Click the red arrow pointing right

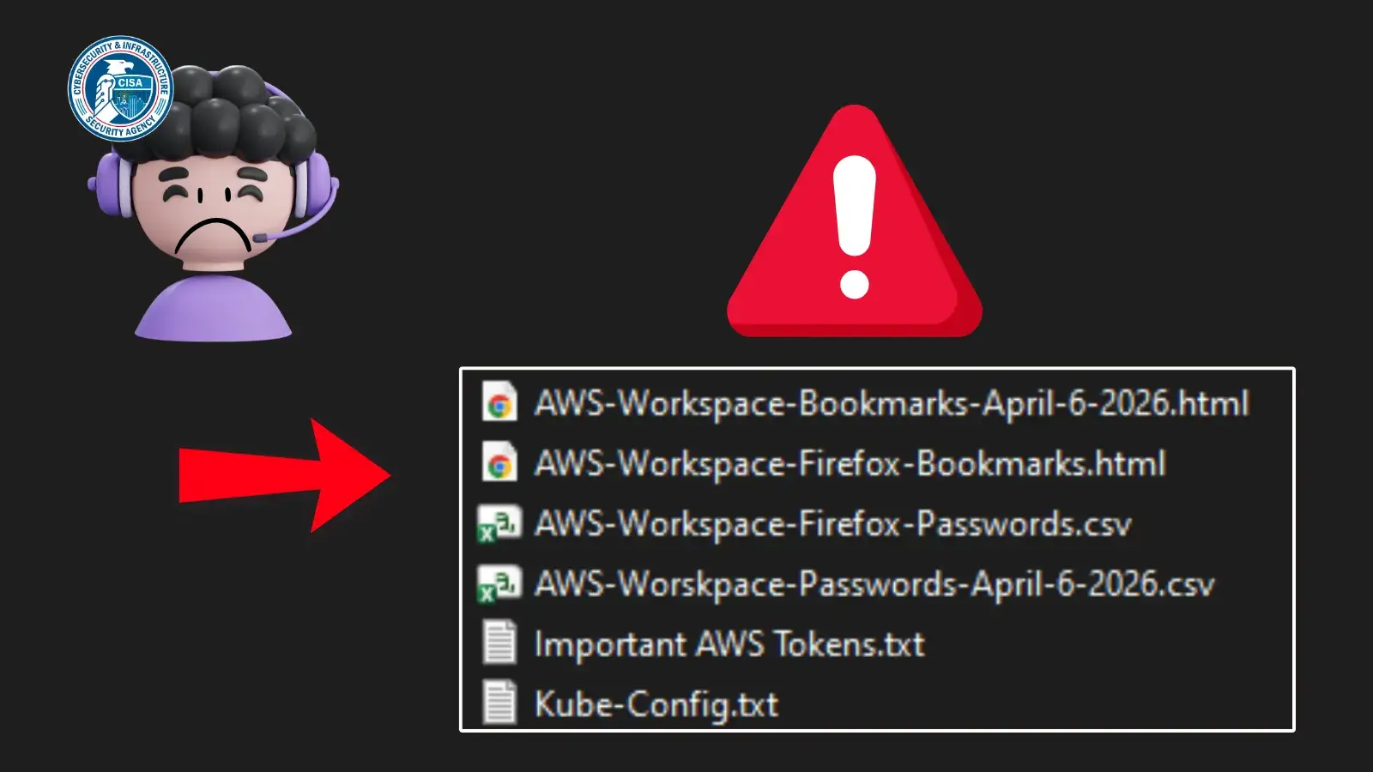click(x=284, y=476)
